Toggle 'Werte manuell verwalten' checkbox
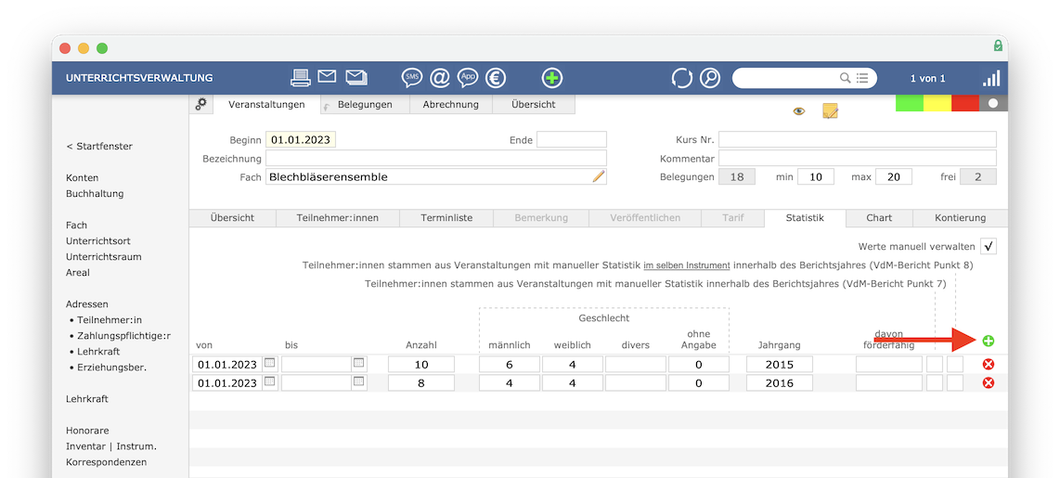 [x=989, y=246]
